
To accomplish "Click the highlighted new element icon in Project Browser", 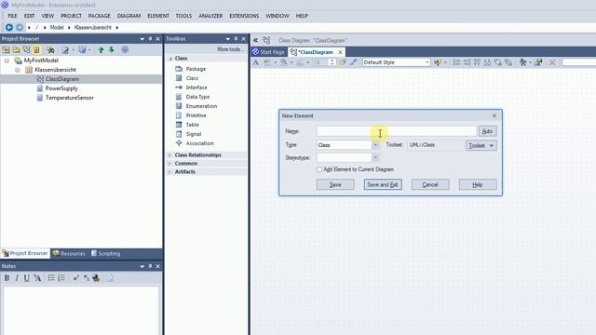I will click(36, 49).
